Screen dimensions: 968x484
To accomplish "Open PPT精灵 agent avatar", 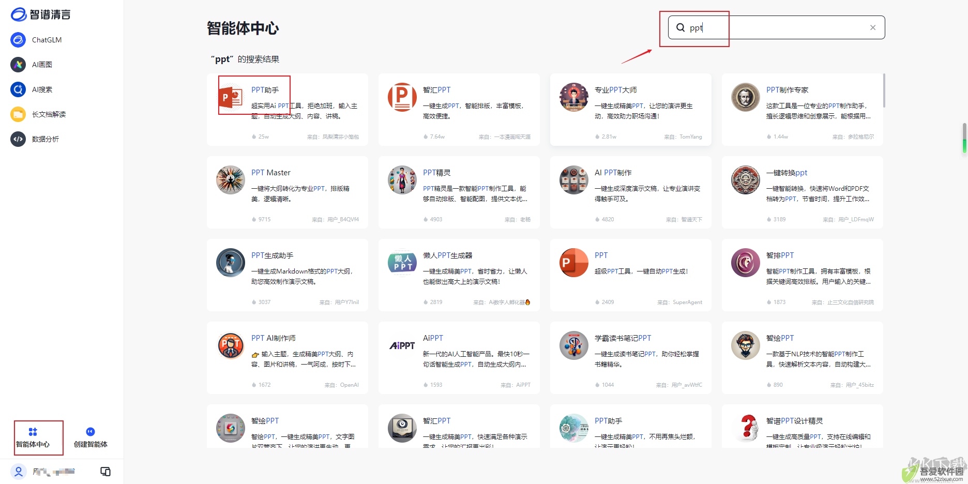I will click(x=402, y=180).
